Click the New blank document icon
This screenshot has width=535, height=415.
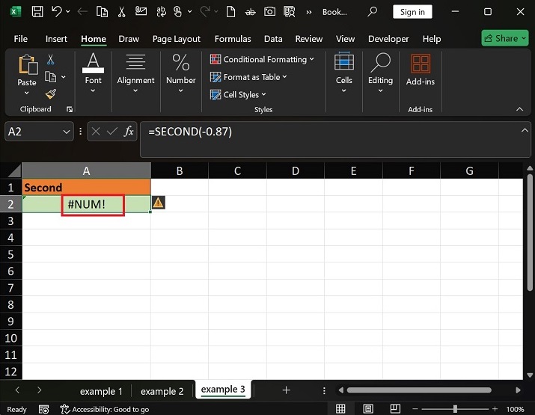point(230,12)
